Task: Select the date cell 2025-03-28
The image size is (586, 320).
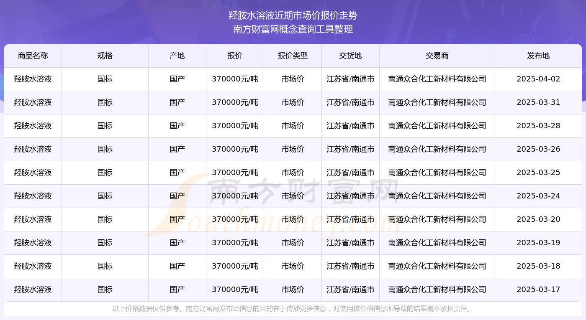Action: pyautogui.click(x=538, y=126)
